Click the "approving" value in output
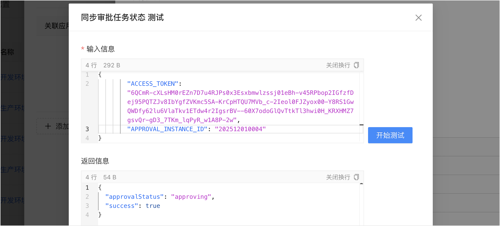The height and width of the screenshot is (226, 500). (x=191, y=197)
